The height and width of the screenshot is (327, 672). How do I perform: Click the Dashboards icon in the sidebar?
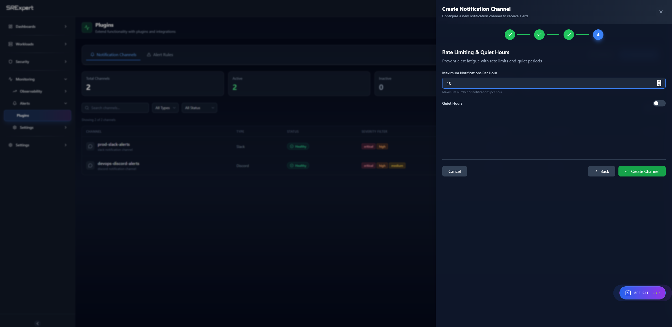[10, 26]
